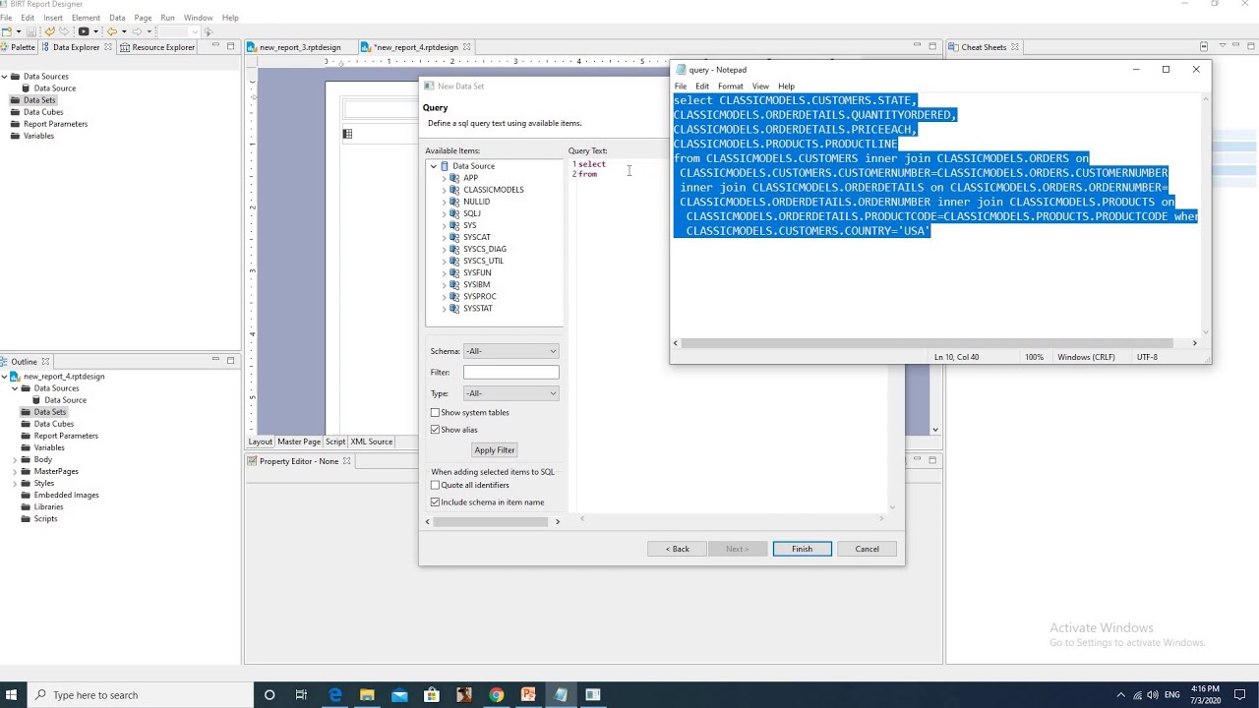Collapse Data Sources in Data Explorer

coord(4,77)
